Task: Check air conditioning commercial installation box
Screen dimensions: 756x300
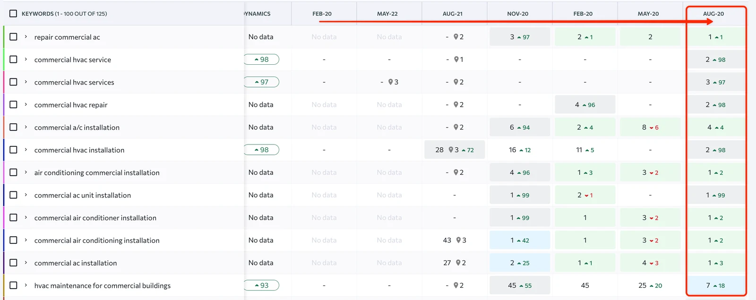Action: click(x=13, y=172)
